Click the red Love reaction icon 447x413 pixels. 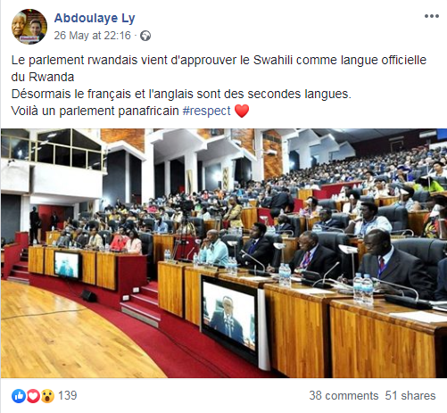tap(33, 396)
